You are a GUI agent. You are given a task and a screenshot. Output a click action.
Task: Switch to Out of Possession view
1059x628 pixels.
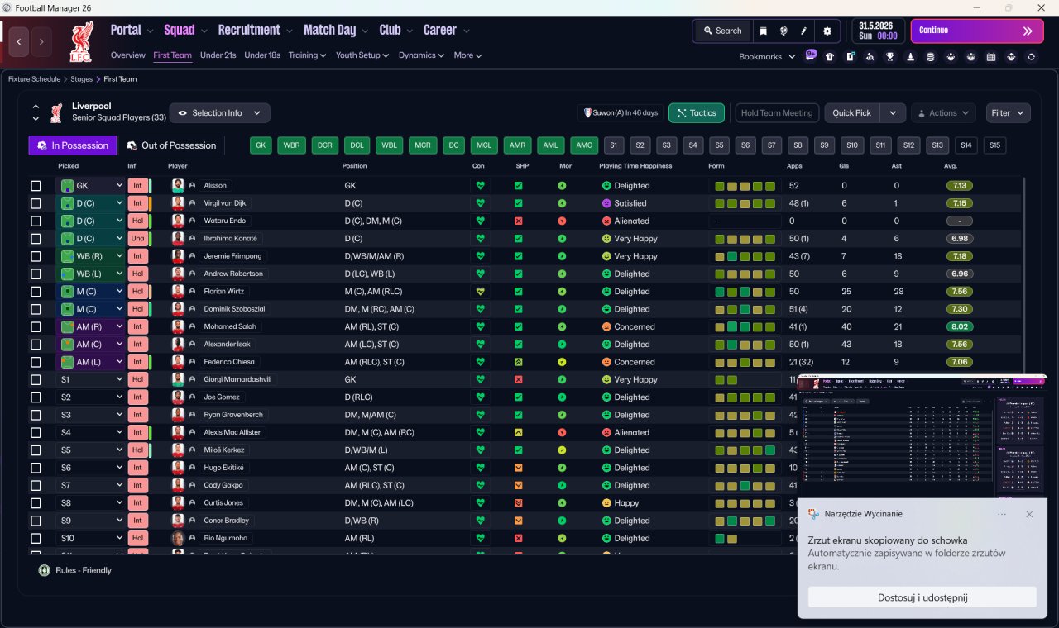tap(171, 145)
